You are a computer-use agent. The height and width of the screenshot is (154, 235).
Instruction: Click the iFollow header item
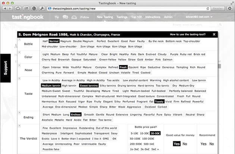85,17
